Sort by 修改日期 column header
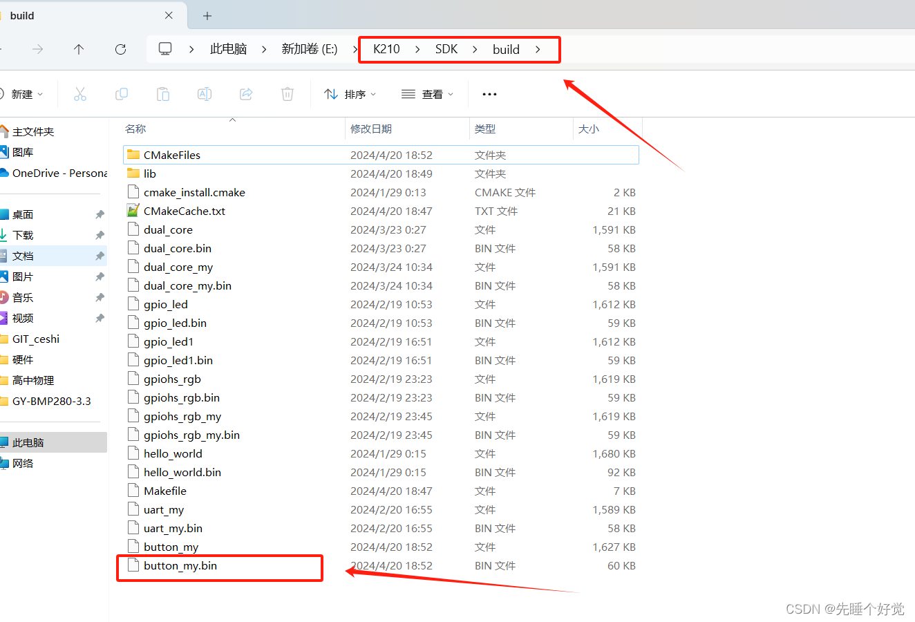 pyautogui.click(x=371, y=129)
